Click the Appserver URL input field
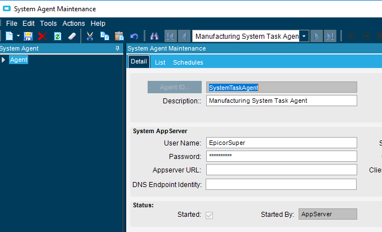 click(282, 170)
